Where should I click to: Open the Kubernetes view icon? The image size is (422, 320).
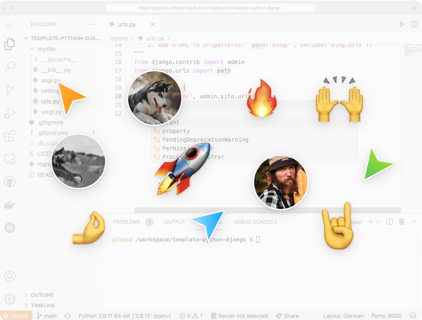click(10, 228)
